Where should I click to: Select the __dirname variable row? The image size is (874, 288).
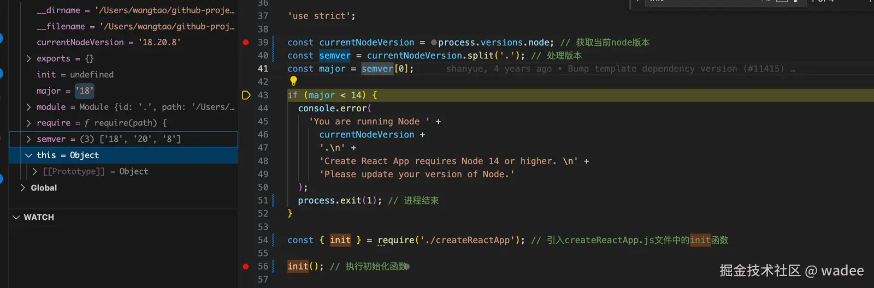click(x=123, y=10)
